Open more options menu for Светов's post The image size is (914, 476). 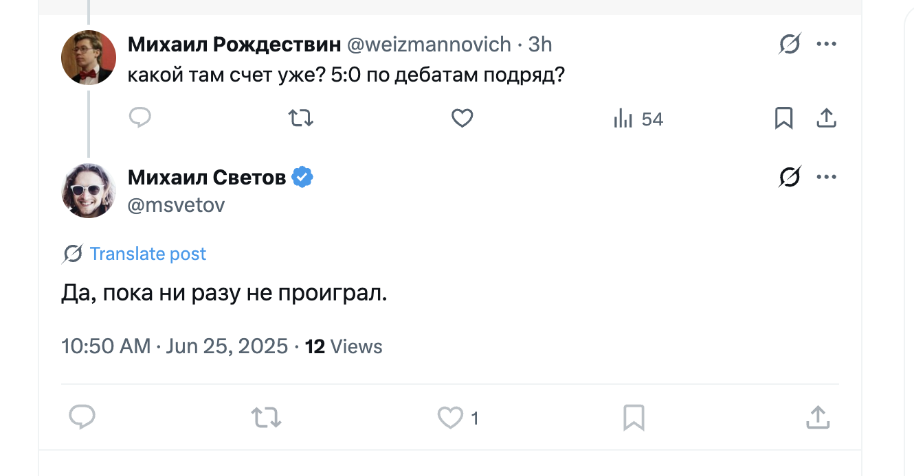click(x=826, y=178)
